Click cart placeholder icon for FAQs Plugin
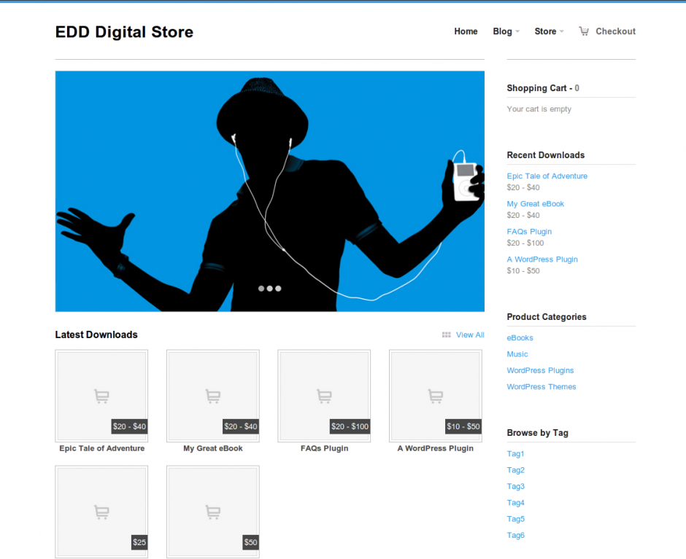 [324, 396]
